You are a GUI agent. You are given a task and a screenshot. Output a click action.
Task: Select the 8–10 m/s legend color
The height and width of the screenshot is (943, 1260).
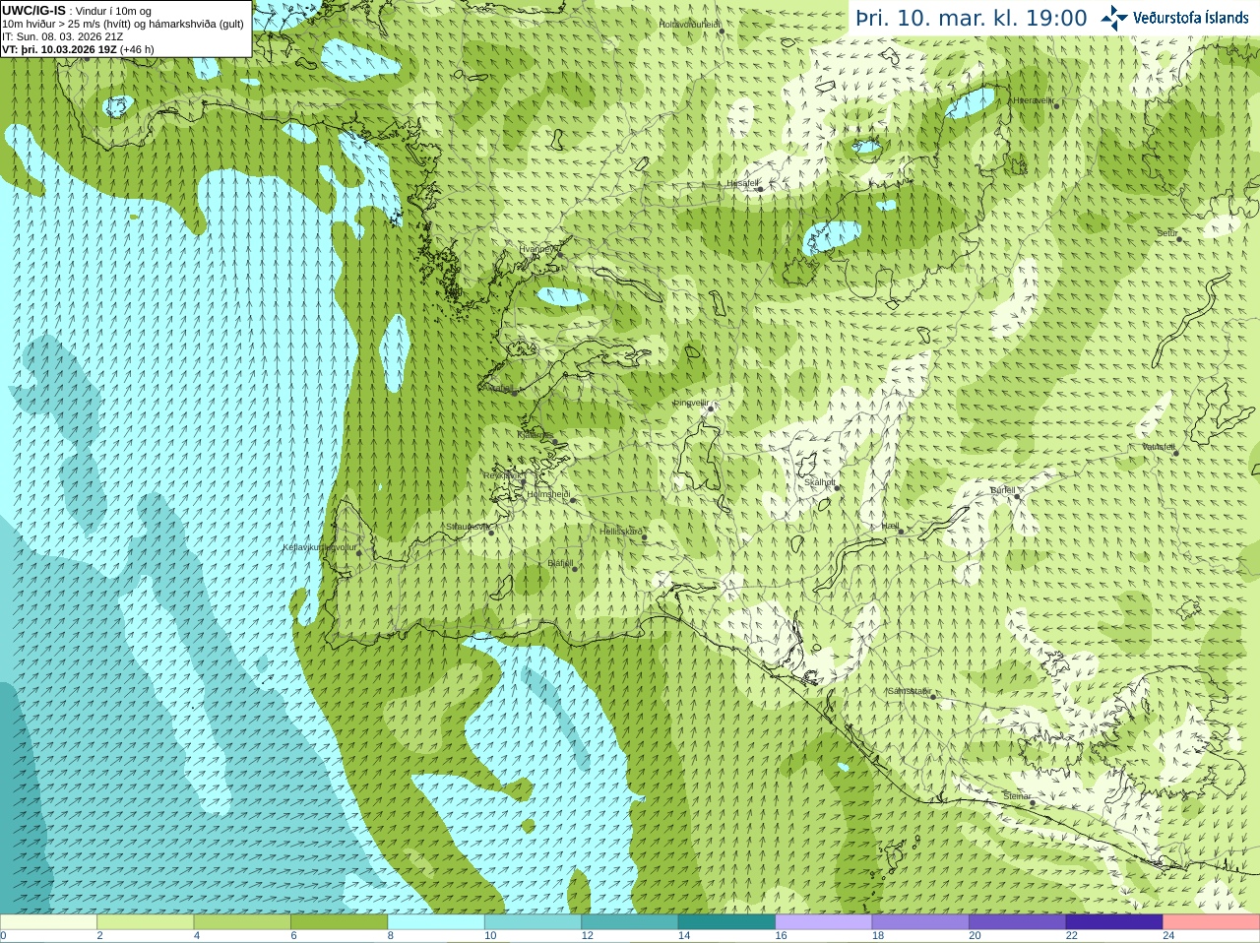pos(436,922)
